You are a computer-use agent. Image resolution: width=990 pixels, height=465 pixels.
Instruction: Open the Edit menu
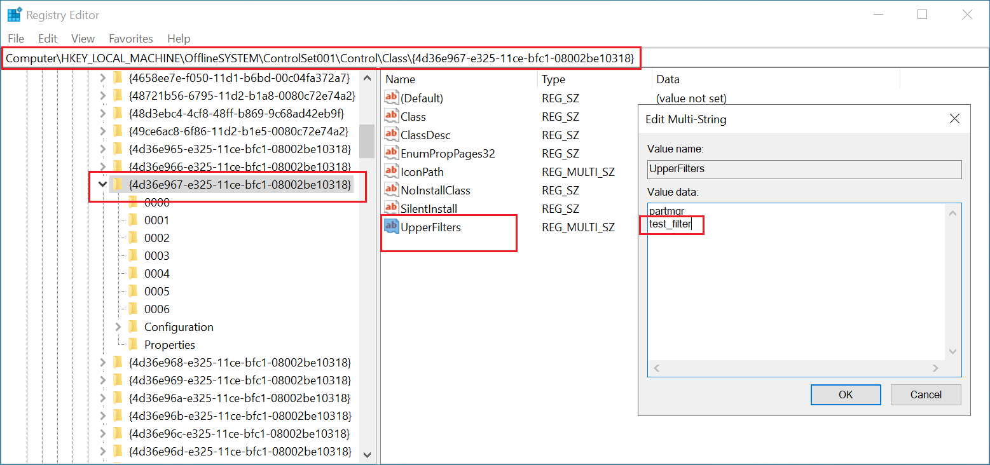47,38
